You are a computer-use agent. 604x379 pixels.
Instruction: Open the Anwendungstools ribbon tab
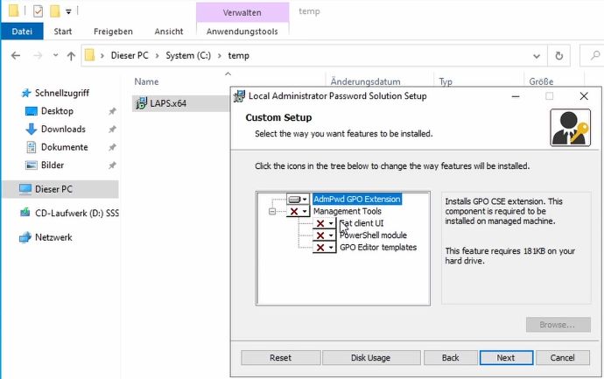coord(242,32)
